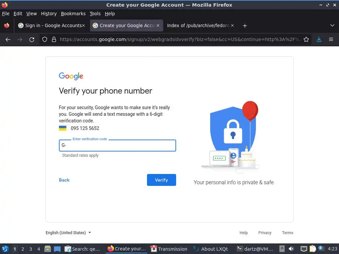
Task: Switch to the dartz@VM terminal taskbar window
Action: (255, 249)
